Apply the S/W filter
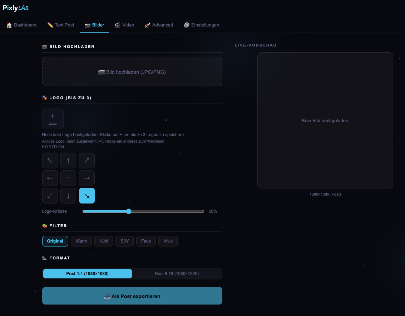Viewport: 405px width, 316px height. (124, 241)
